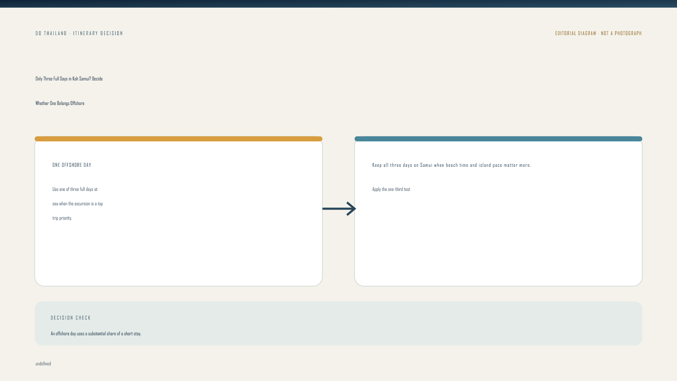Click the ONE OFFSHORE DAY heading
677x381 pixels.
pyautogui.click(x=72, y=165)
